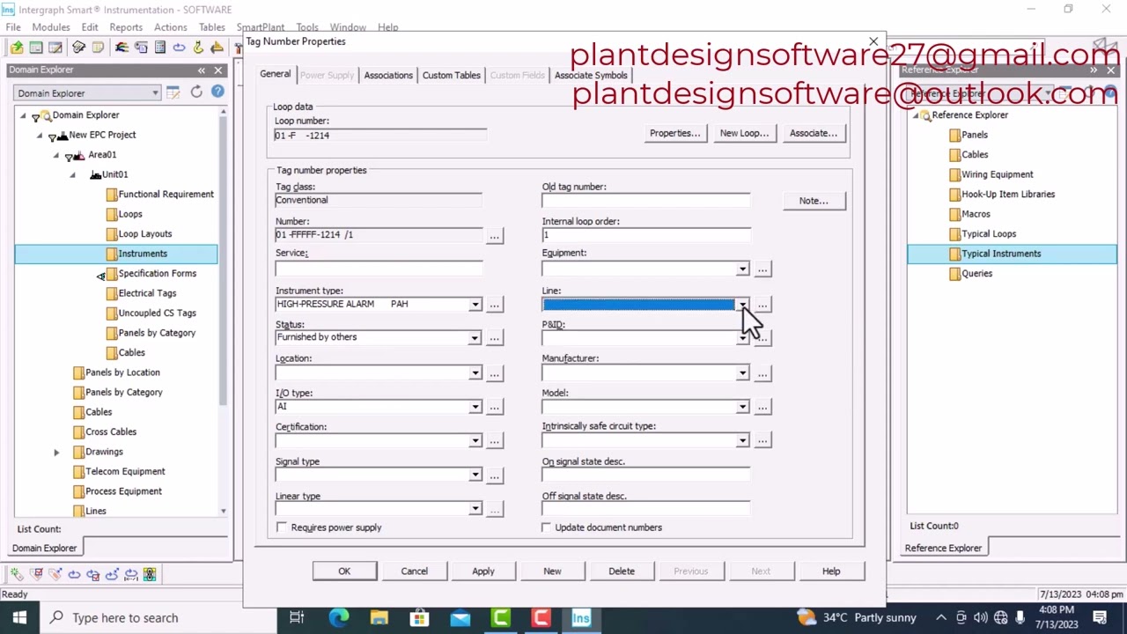Click the yellow hook toolbar icon
Image resolution: width=1127 pixels, height=634 pixels.
coord(198,48)
